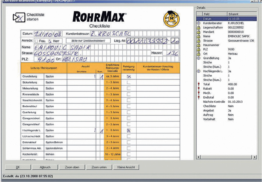Click the lock icon beside Name in Details
This screenshot has height=182, width=262.
[x=198, y=36]
